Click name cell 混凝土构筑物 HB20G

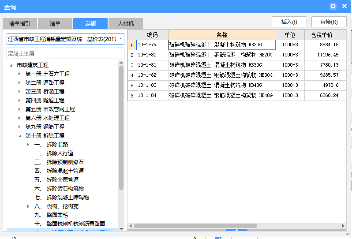tap(222, 45)
